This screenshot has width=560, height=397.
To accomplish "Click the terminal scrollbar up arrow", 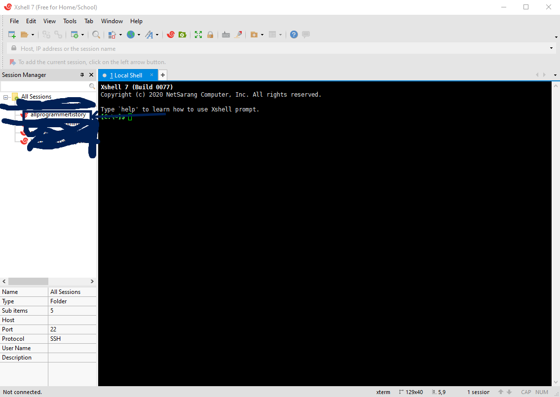I will pos(556,86).
